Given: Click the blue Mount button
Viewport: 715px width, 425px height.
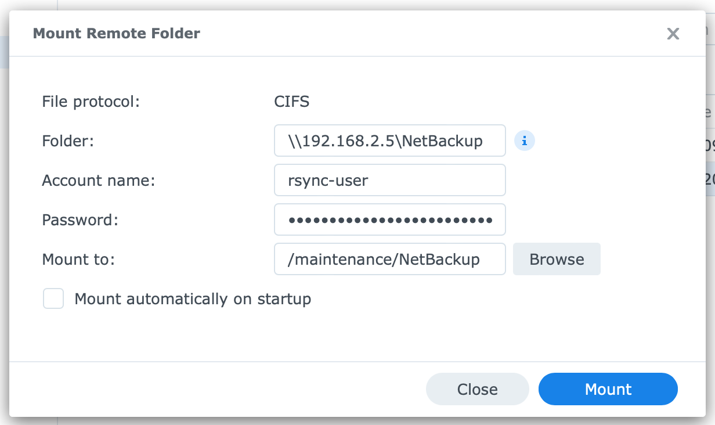Looking at the screenshot, I should (608, 389).
